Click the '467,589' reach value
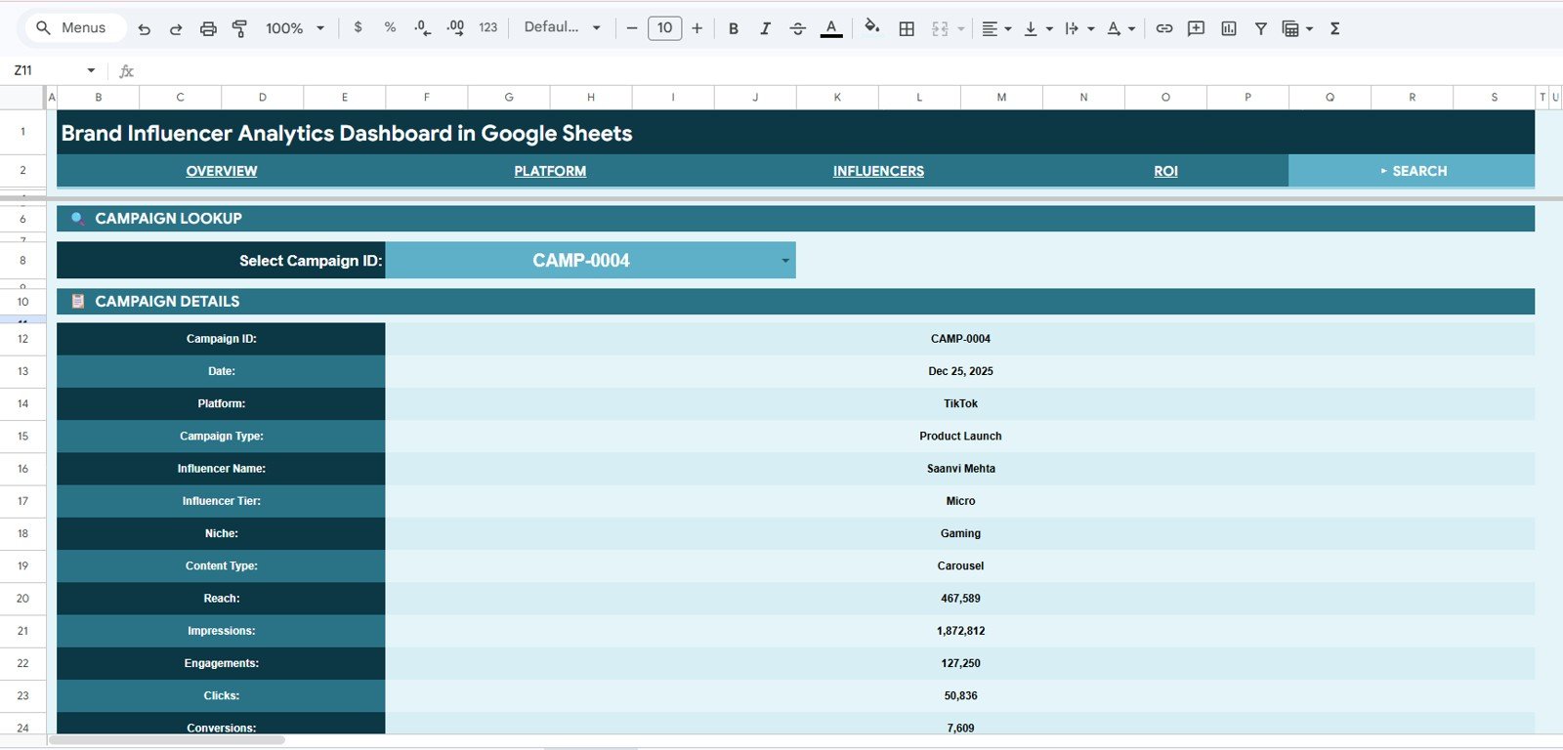Viewport: 1563px width, 750px height. coord(960,599)
